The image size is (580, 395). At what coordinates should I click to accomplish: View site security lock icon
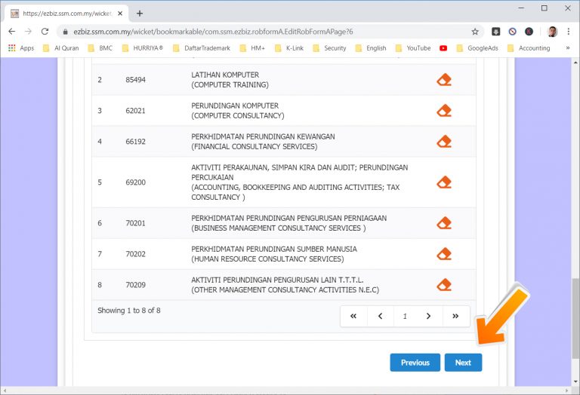point(65,32)
